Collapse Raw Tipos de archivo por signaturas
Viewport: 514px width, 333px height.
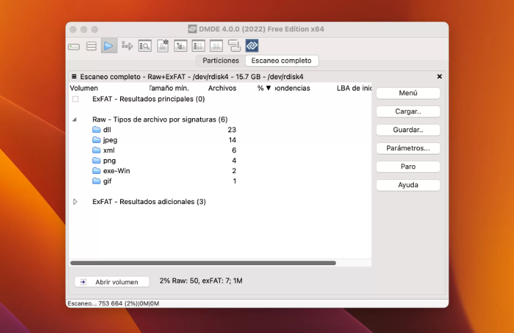(x=75, y=120)
